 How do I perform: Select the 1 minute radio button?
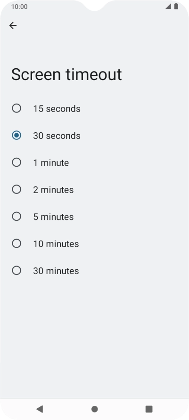pyautogui.click(x=16, y=162)
